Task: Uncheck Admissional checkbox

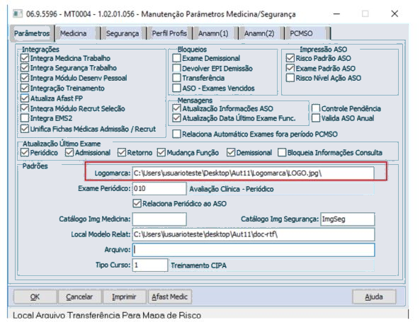Action: point(69,153)
